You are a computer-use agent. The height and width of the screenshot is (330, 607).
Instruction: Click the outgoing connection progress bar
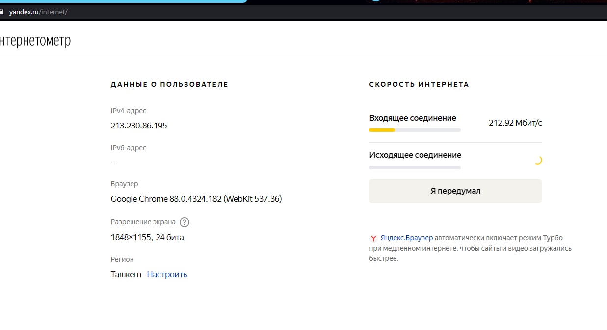[415, 168]
